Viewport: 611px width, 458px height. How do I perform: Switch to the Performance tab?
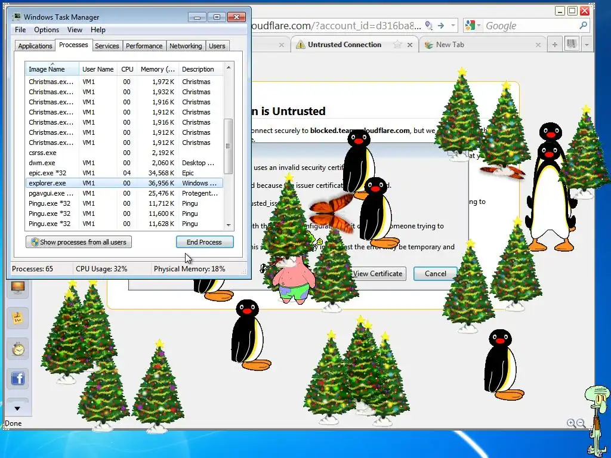[x=144, y=46]
